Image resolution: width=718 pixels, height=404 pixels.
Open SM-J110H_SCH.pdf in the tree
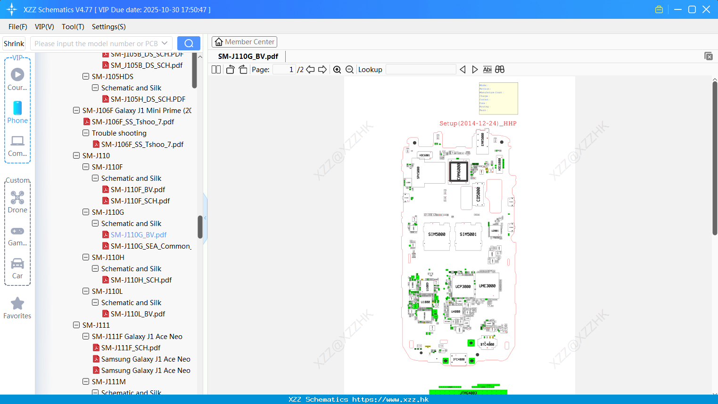[141, 280]
